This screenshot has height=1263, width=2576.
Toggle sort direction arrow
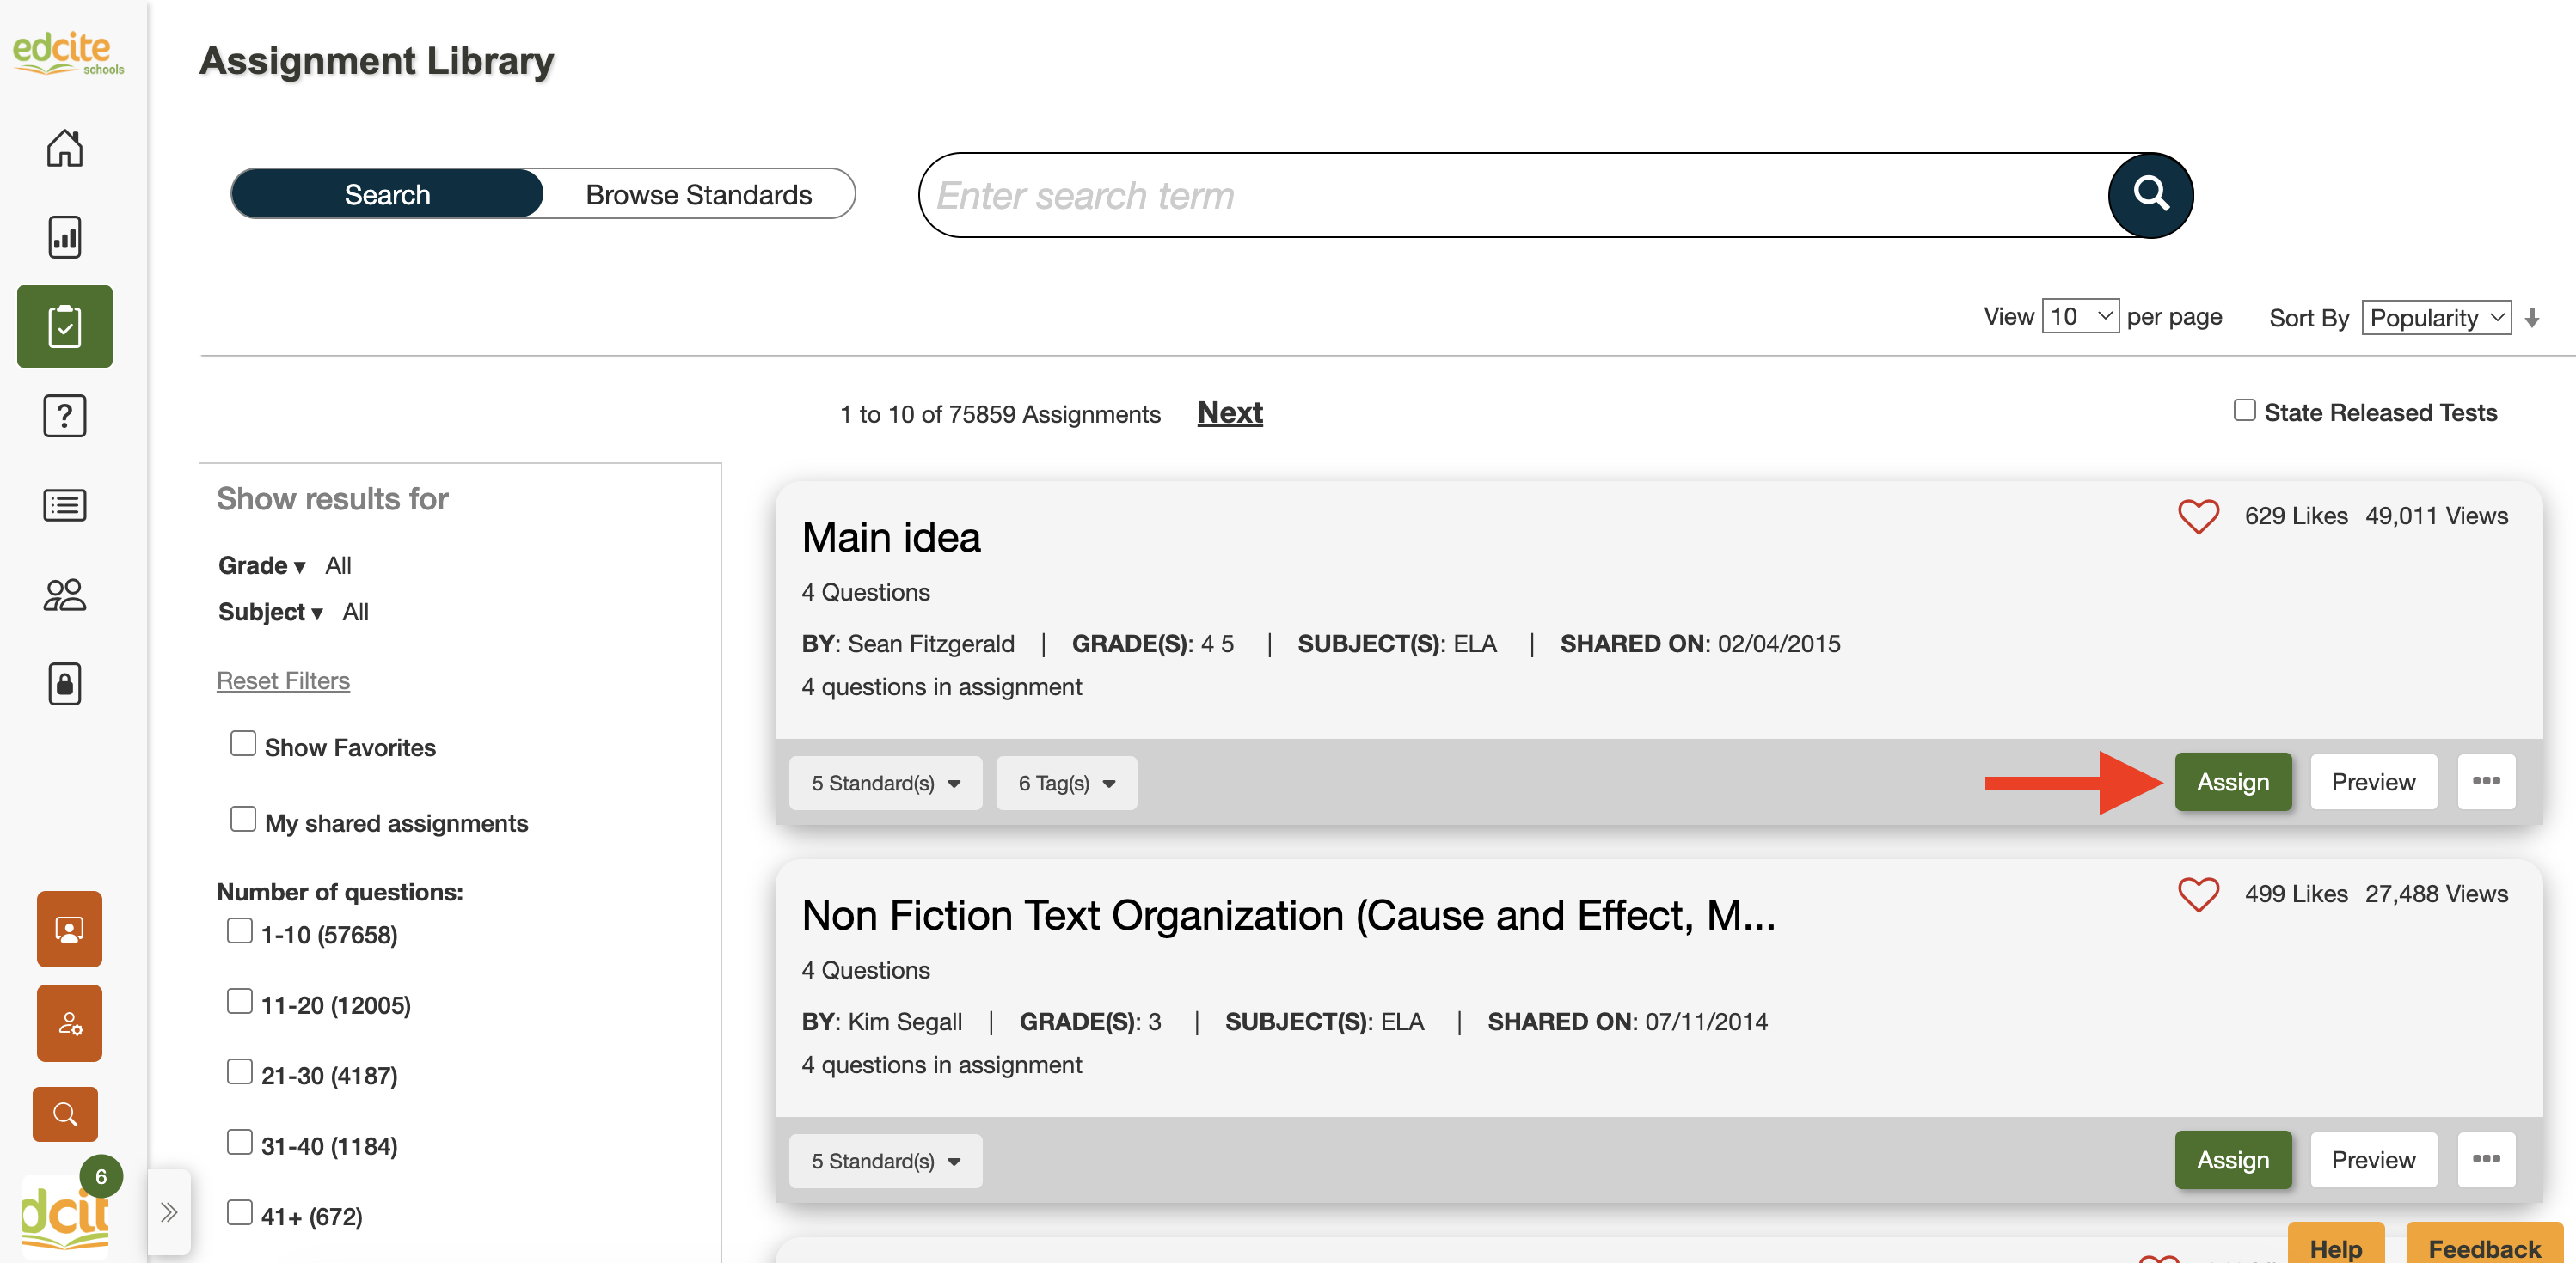pos(2531,319)
